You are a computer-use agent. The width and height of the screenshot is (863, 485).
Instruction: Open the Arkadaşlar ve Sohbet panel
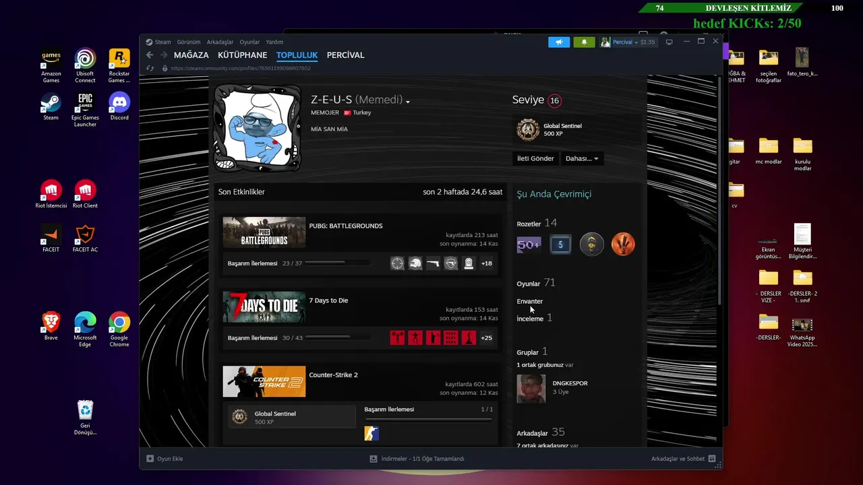(683, 459)
